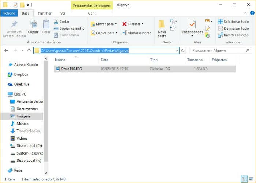The height and width of the screenshot is (183, 256).
Task: Click Colar atalho in ribbon
Action: (x=67, y=35)
